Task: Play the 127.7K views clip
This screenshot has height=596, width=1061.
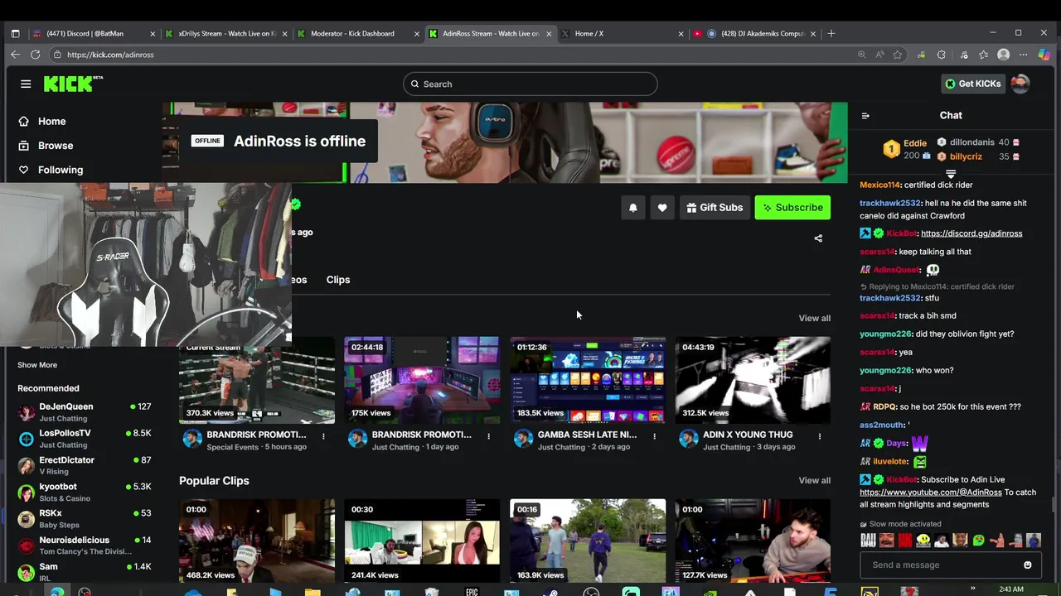Action: pos(753,541)
